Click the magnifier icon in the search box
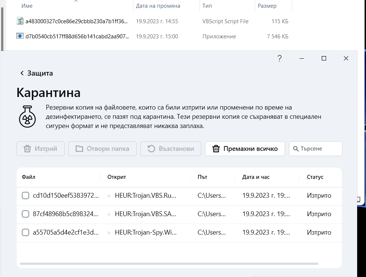Image resolution: width=366 pixels, height=277 pixels. pos(296,149)
